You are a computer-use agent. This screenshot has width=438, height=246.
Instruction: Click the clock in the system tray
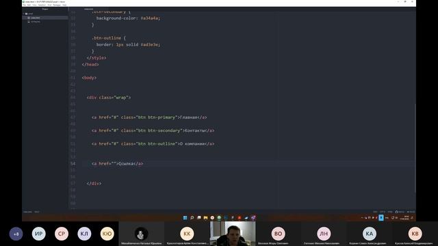[404, 218]
